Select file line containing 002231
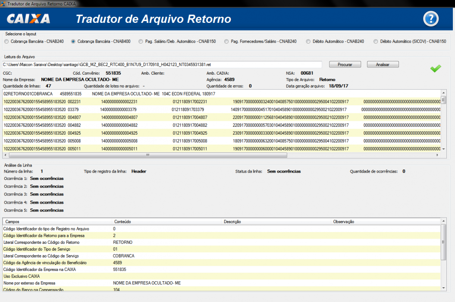This screenshot has width=455, height=302. click(x=222, y=102)
